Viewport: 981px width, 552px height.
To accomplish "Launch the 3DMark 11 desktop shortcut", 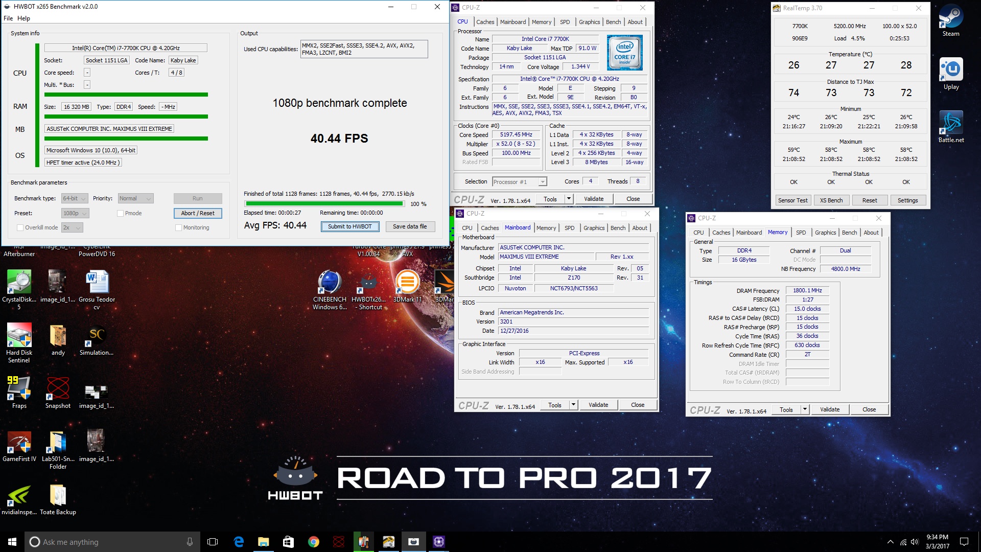I will 407,286.
